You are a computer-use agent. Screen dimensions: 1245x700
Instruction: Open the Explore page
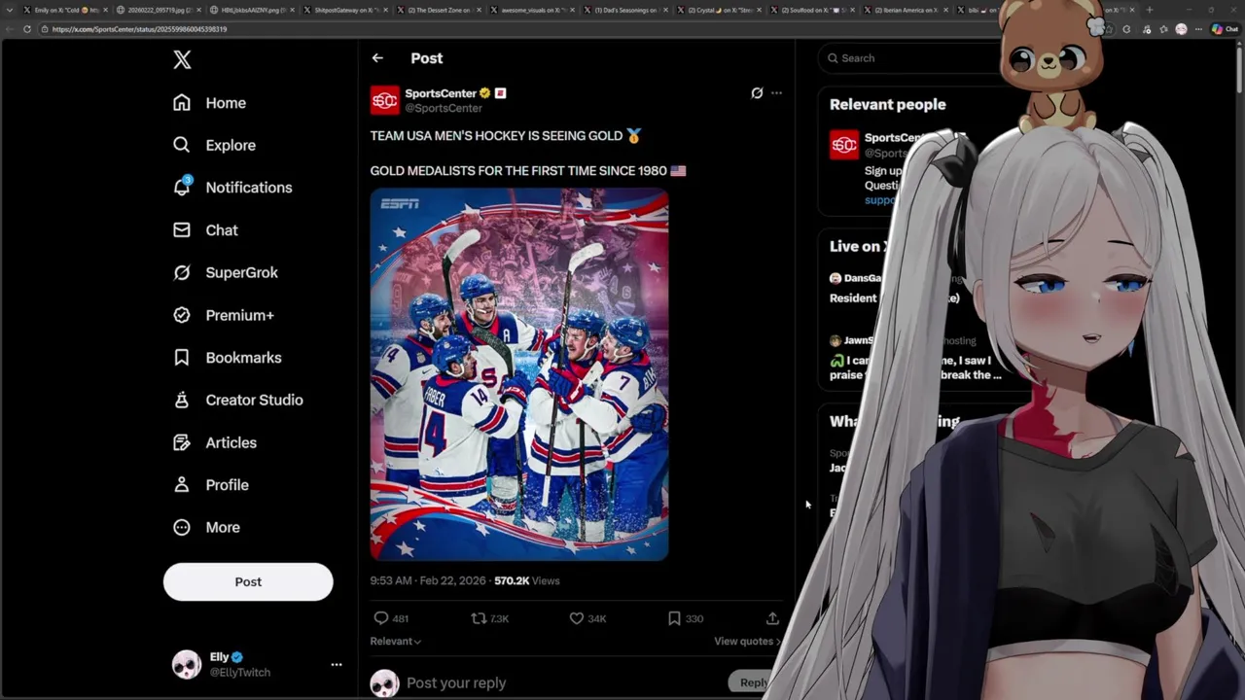click(214, 145)
